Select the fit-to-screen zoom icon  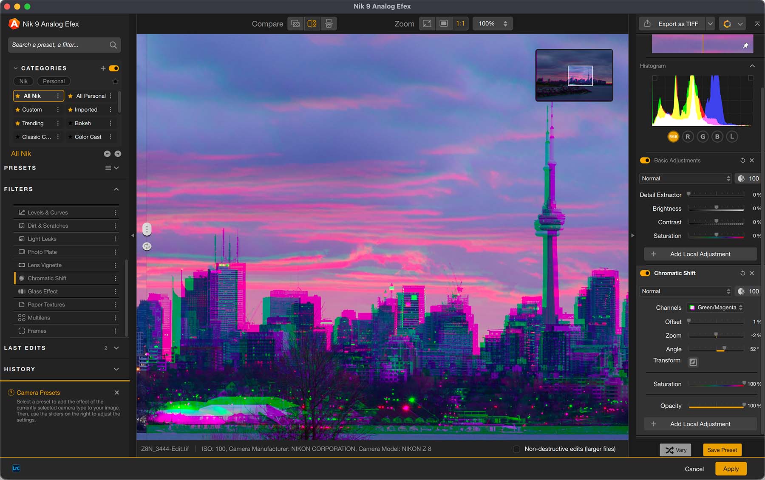point(427,24)
